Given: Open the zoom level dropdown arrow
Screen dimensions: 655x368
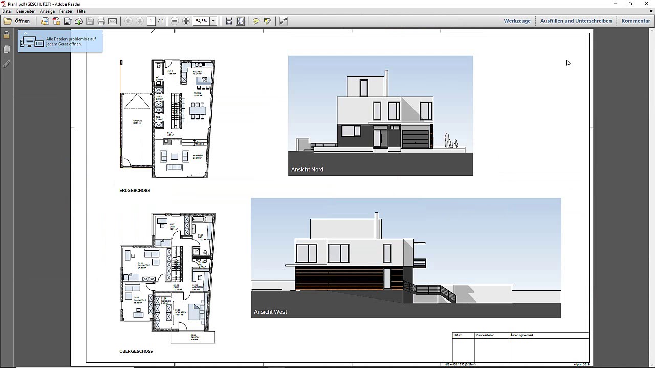Looking at the screenshot, I should click(x=213, y=21).
